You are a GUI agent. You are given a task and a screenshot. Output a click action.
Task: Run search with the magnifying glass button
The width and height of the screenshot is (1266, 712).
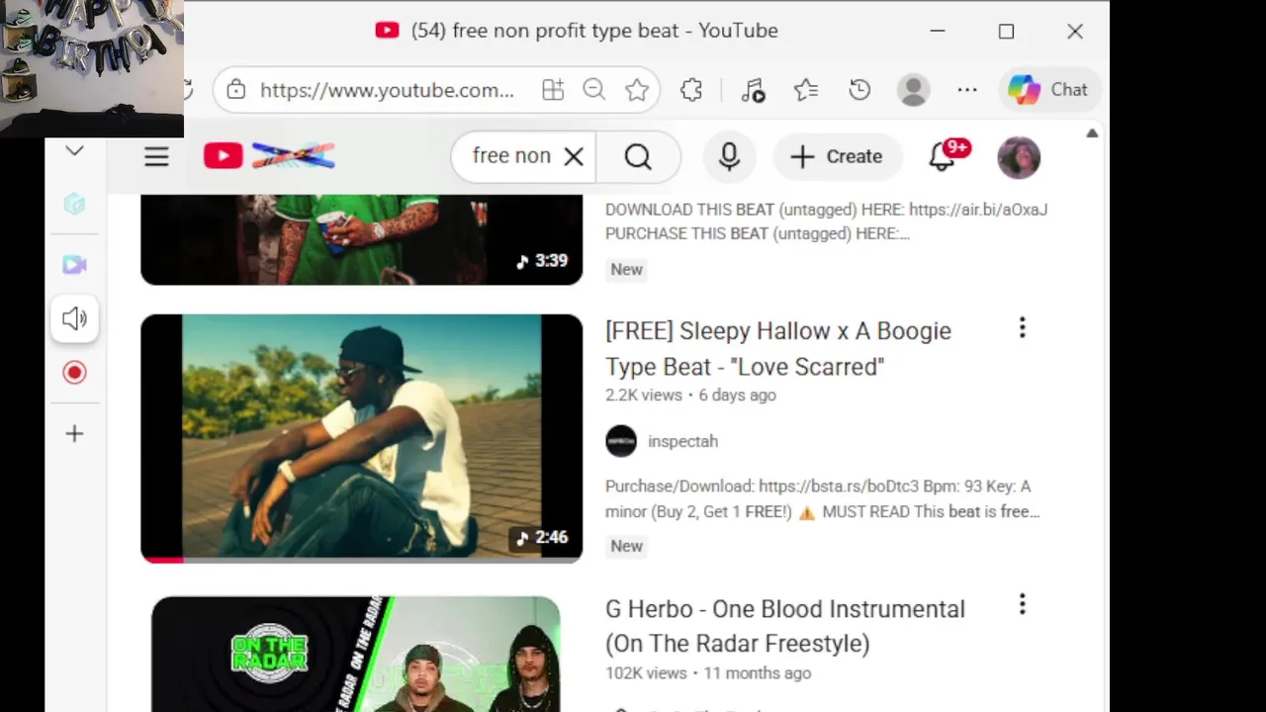(638, 156)
